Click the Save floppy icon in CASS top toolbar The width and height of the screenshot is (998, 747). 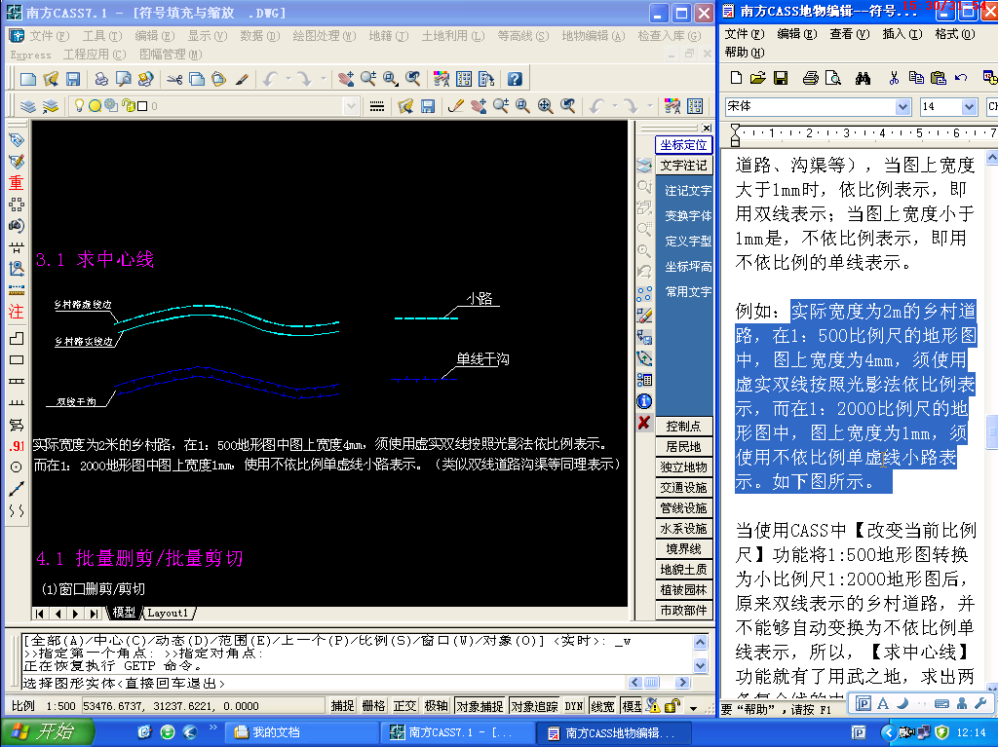tap(71, 79)
